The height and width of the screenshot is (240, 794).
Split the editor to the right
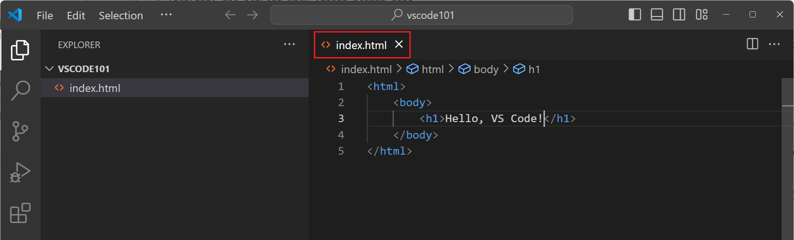(x=752, y=44)
